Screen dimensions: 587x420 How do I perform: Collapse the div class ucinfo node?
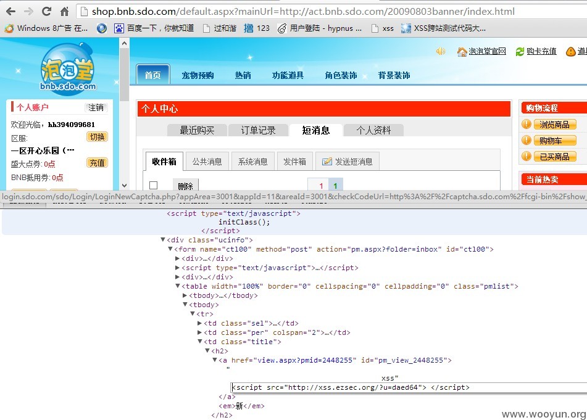point(163,240)
